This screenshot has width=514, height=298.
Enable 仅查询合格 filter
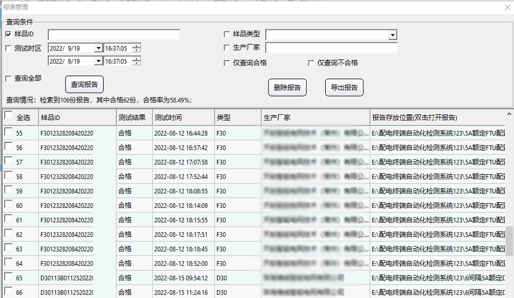pos(227,63)
